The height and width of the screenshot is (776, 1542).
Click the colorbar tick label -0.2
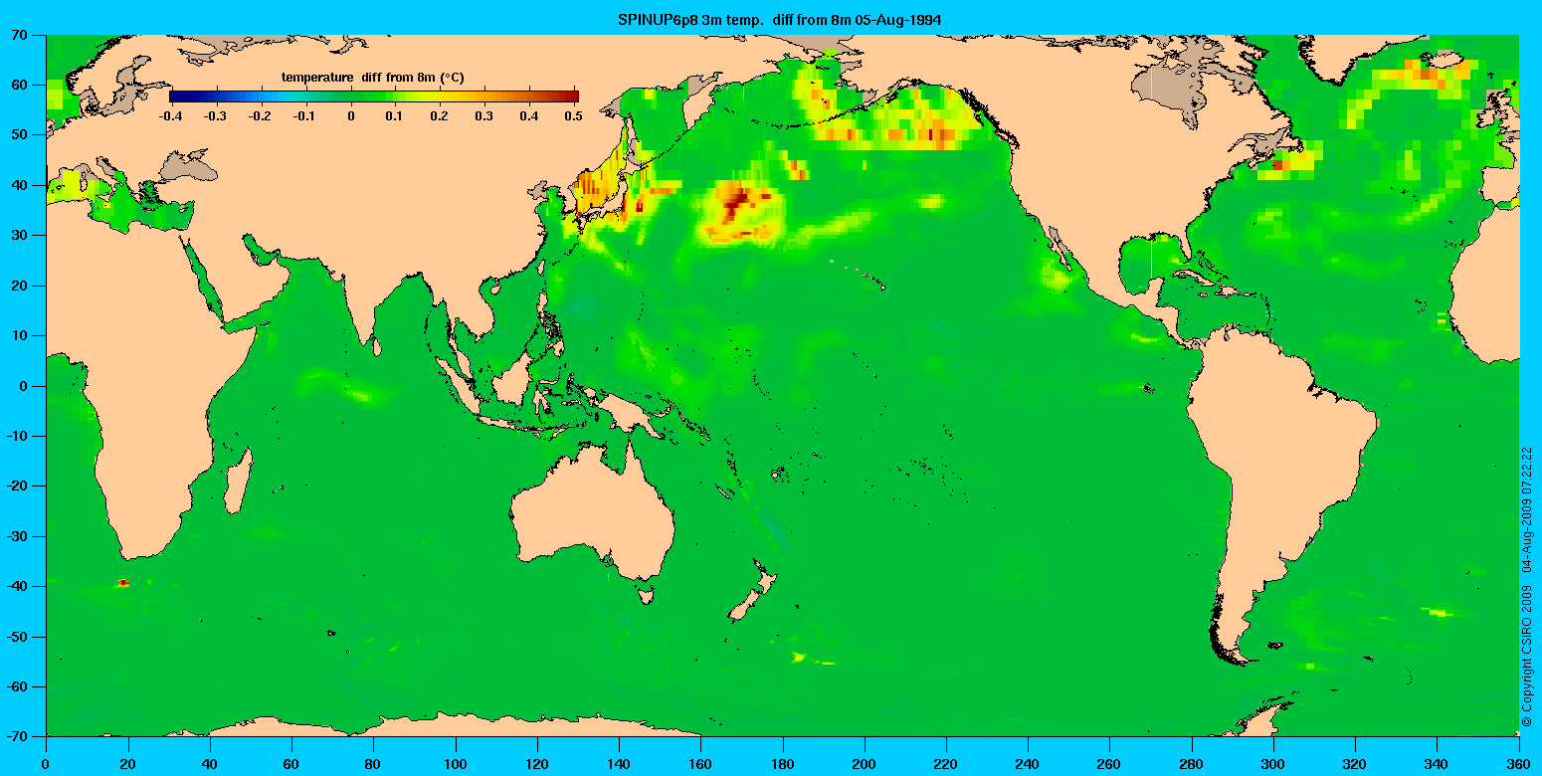pos(261,115)
